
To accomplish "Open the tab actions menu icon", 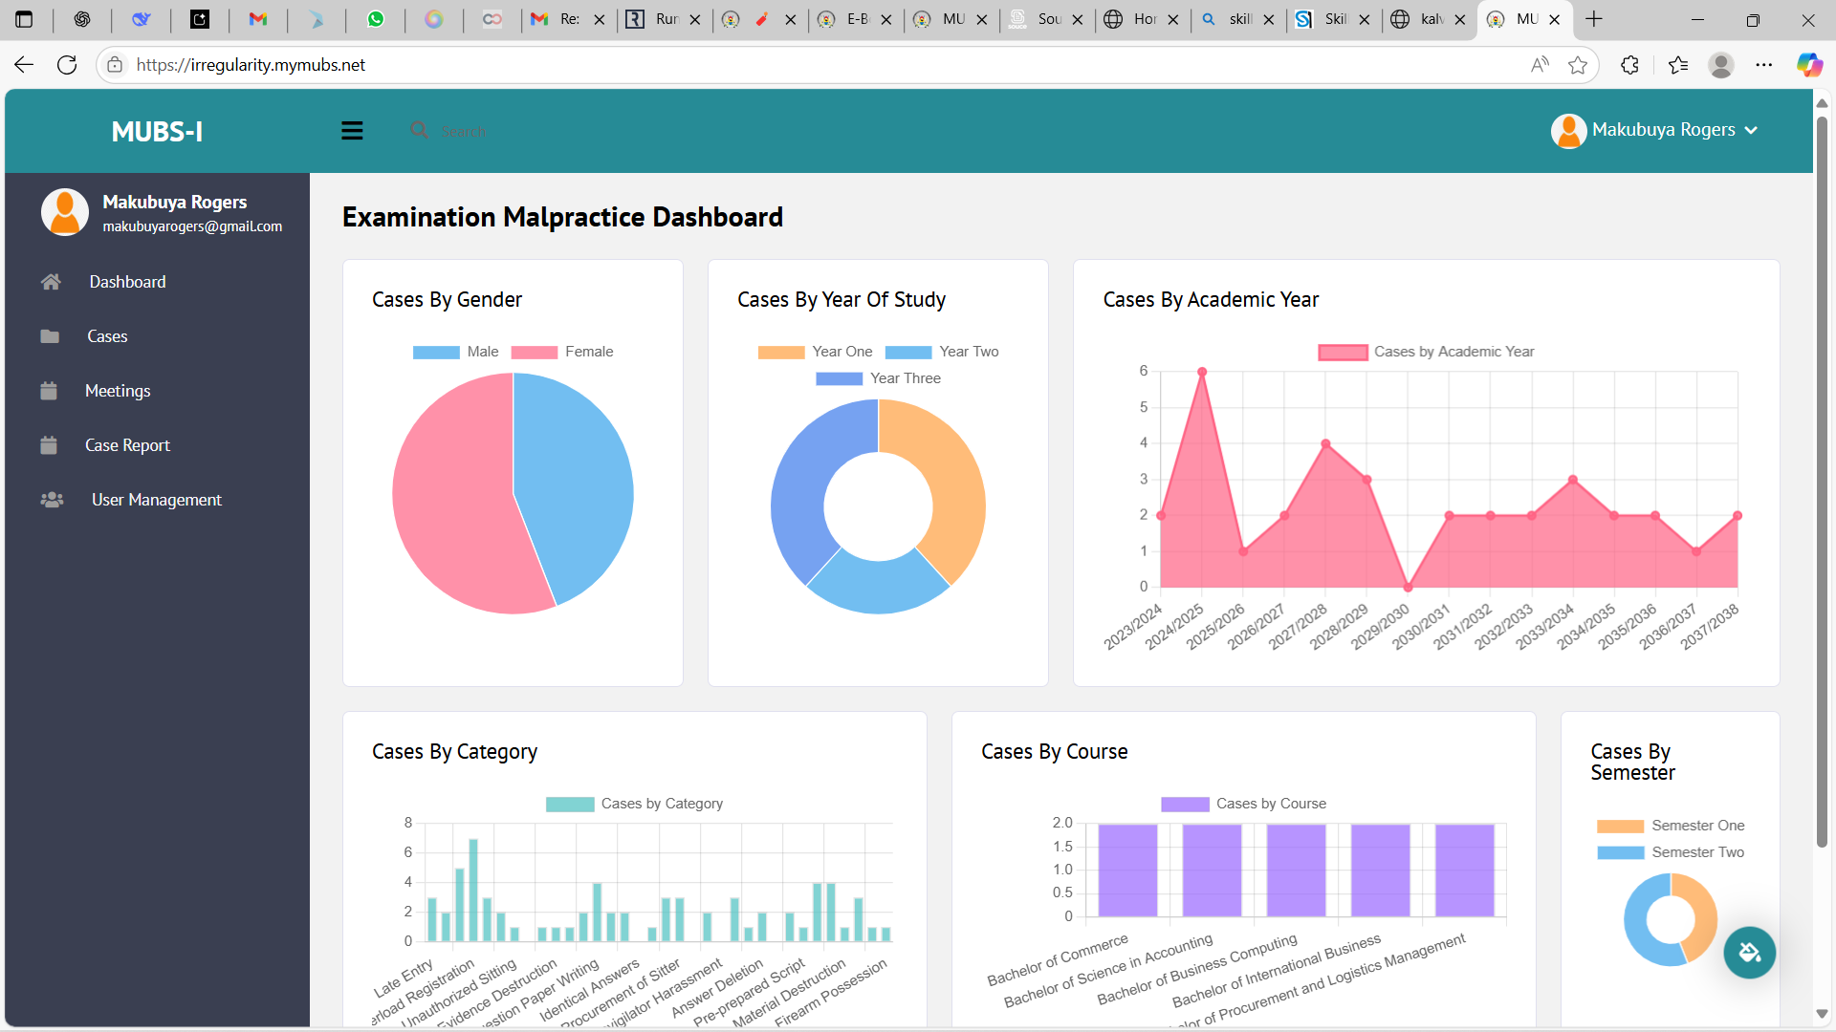I will click(x=25, y=19).
